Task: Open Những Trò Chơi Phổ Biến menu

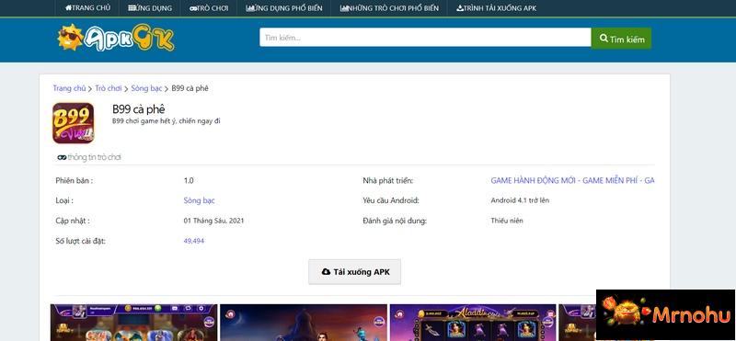Action: (x=389, y=8)
